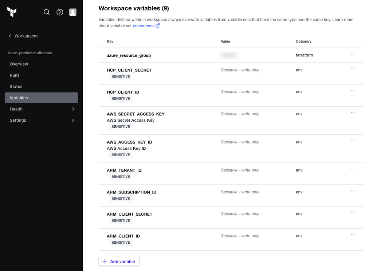Image resolution: width=373 pixels, height=271 pixels.
Task: Open the user account avatar
Action: pyautogui.click(x=73, y=12)
